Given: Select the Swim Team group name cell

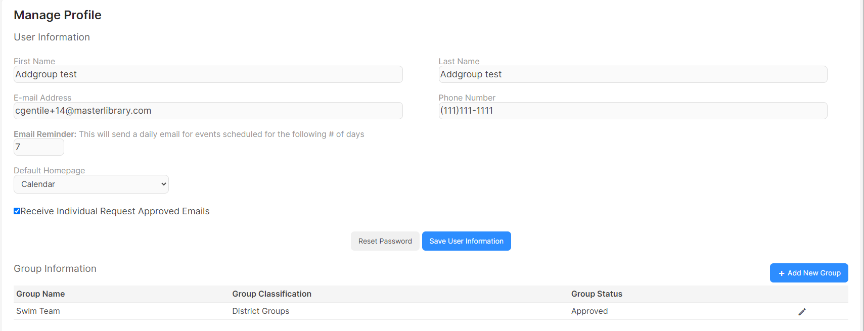Looking at the screenshot, I should coord(38,311).
